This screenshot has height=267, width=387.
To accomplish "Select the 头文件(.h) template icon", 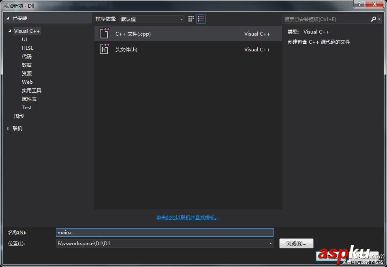I will tap(103, 49).
